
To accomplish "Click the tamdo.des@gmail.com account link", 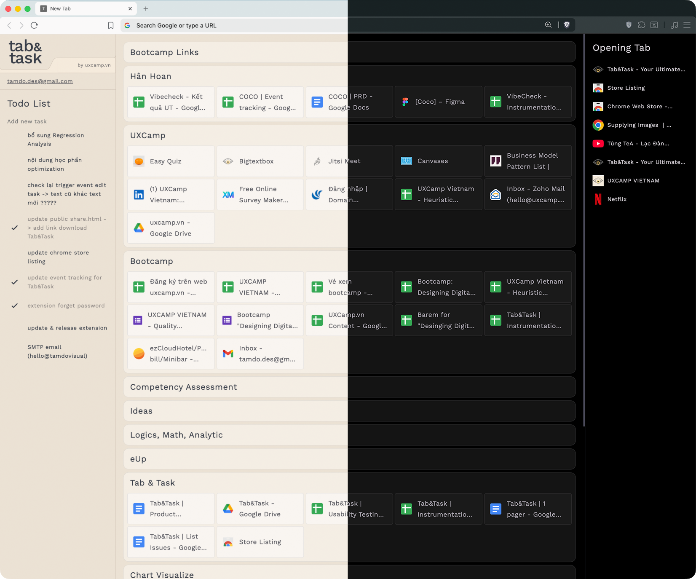I will pos(40,81).
